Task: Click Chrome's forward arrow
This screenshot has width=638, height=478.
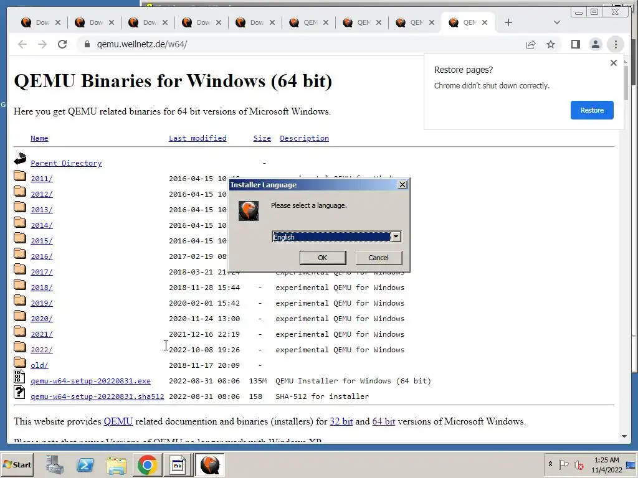Action: (42, 44)
